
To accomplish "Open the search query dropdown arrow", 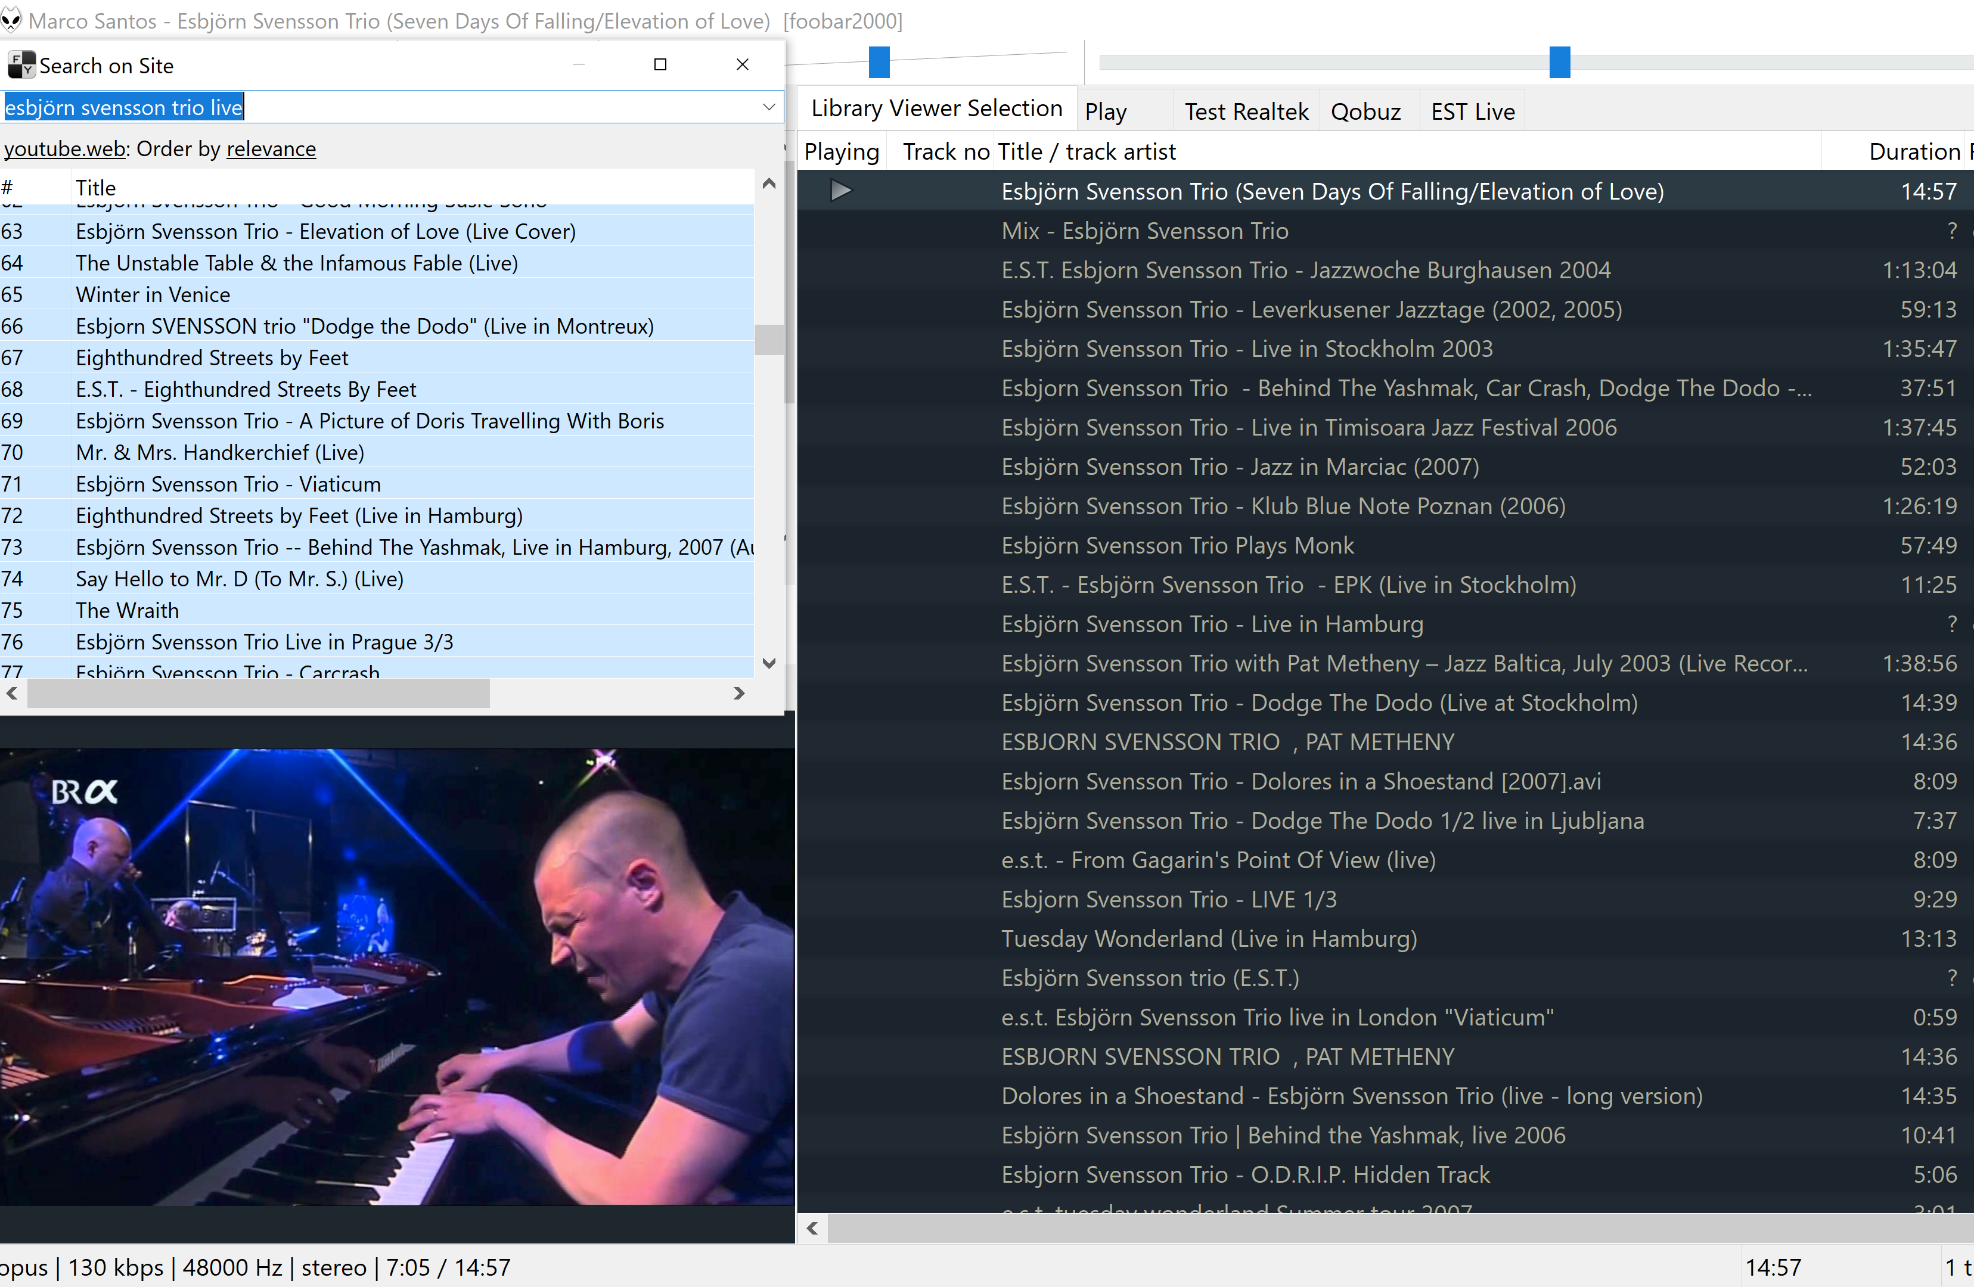I will pyautogui.click(x=769, y=107).
